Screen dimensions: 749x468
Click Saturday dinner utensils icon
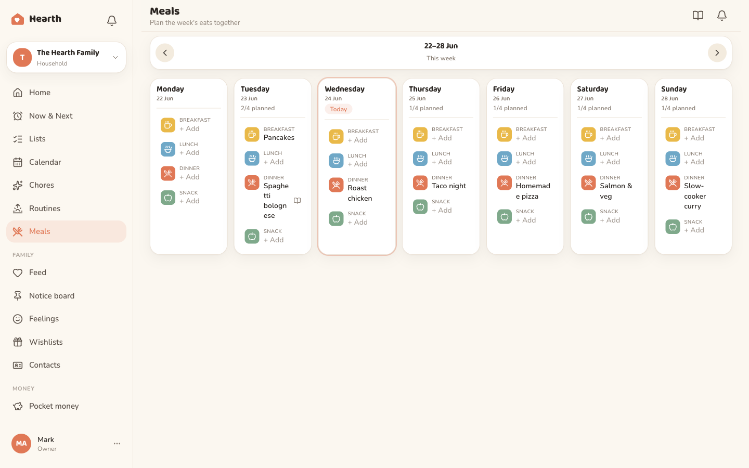coord(588,183)
